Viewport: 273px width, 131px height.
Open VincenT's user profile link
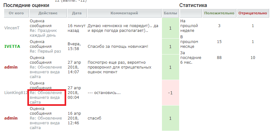coord(12,28)
